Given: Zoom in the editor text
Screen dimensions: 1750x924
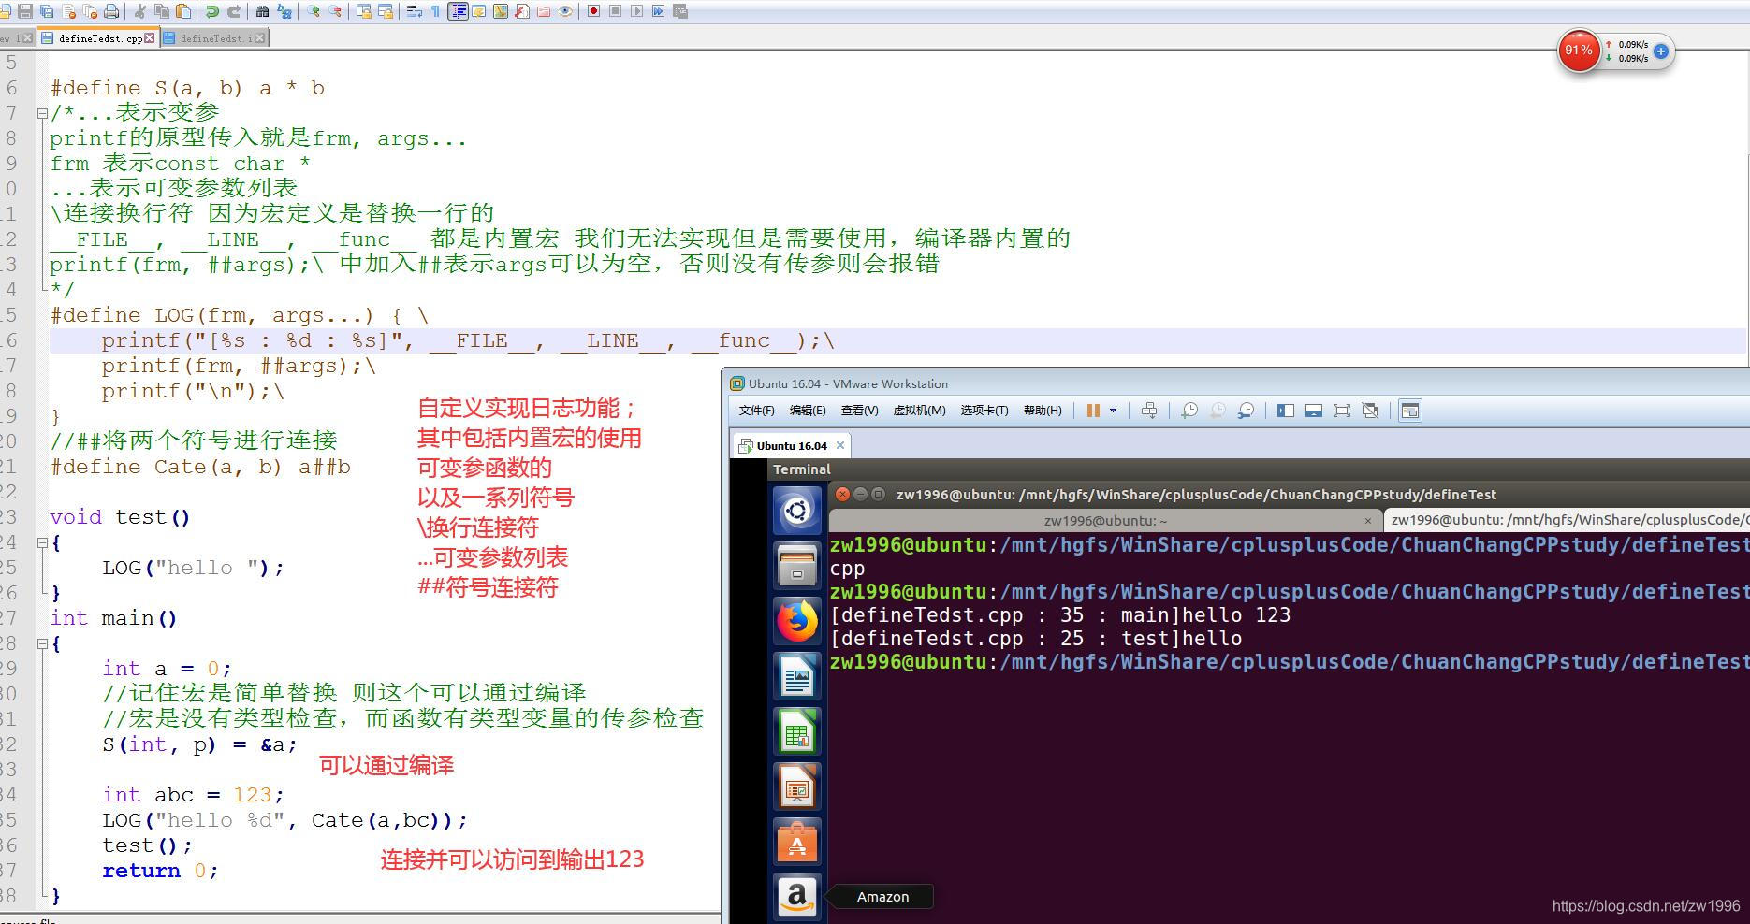Looking at the screenshot, I should click(x=314, y=11).
